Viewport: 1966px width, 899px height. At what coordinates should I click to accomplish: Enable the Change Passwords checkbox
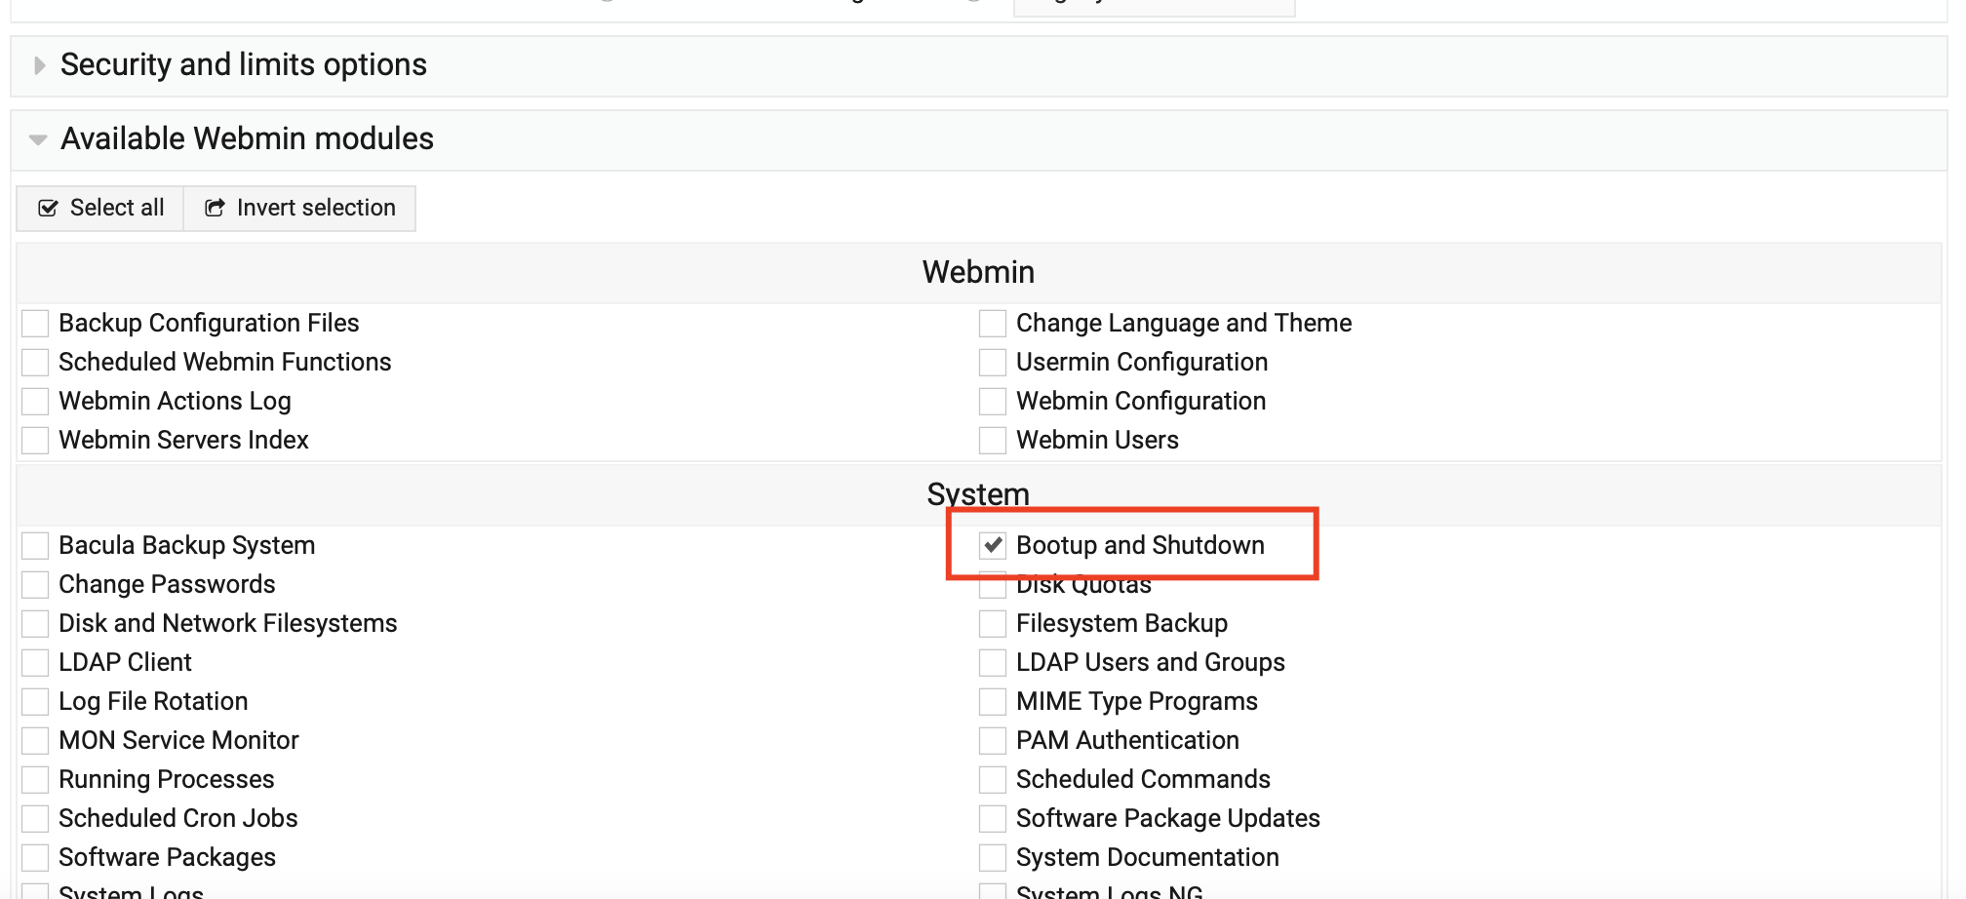click(x=35, y=584)
